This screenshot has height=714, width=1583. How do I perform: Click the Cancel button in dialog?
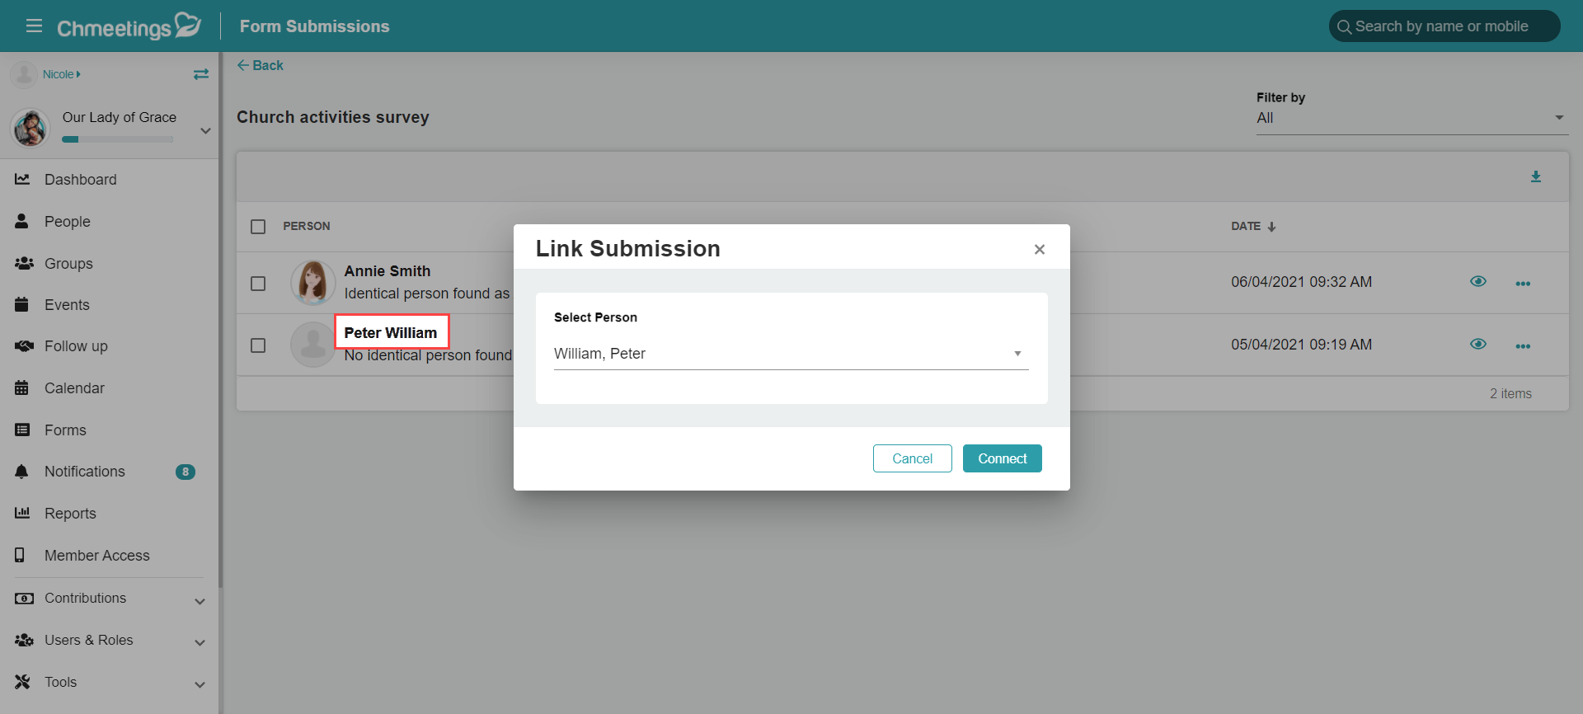coord(912,458)
